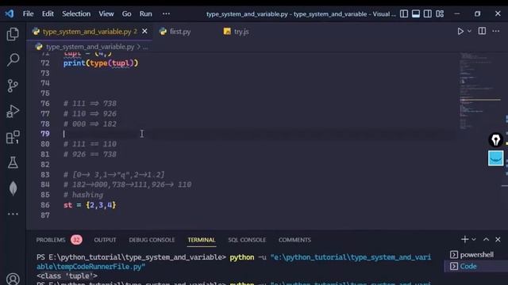508x285 pixels.
Task: Click the comment '# hashing'
Action: pyautogui.click(x=83, y=195)
